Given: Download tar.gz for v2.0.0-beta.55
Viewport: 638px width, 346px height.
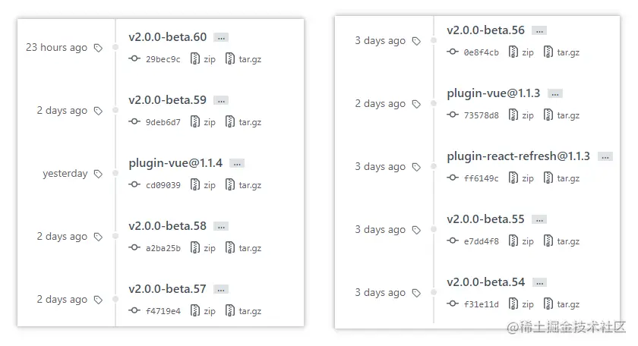Looking at the screenshot, I should pos(568,241).
